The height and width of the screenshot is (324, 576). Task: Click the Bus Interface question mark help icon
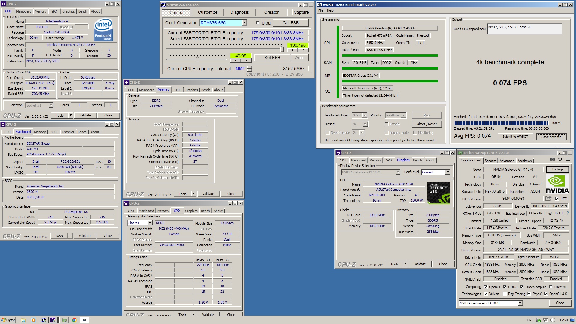[x=568, y=213]
